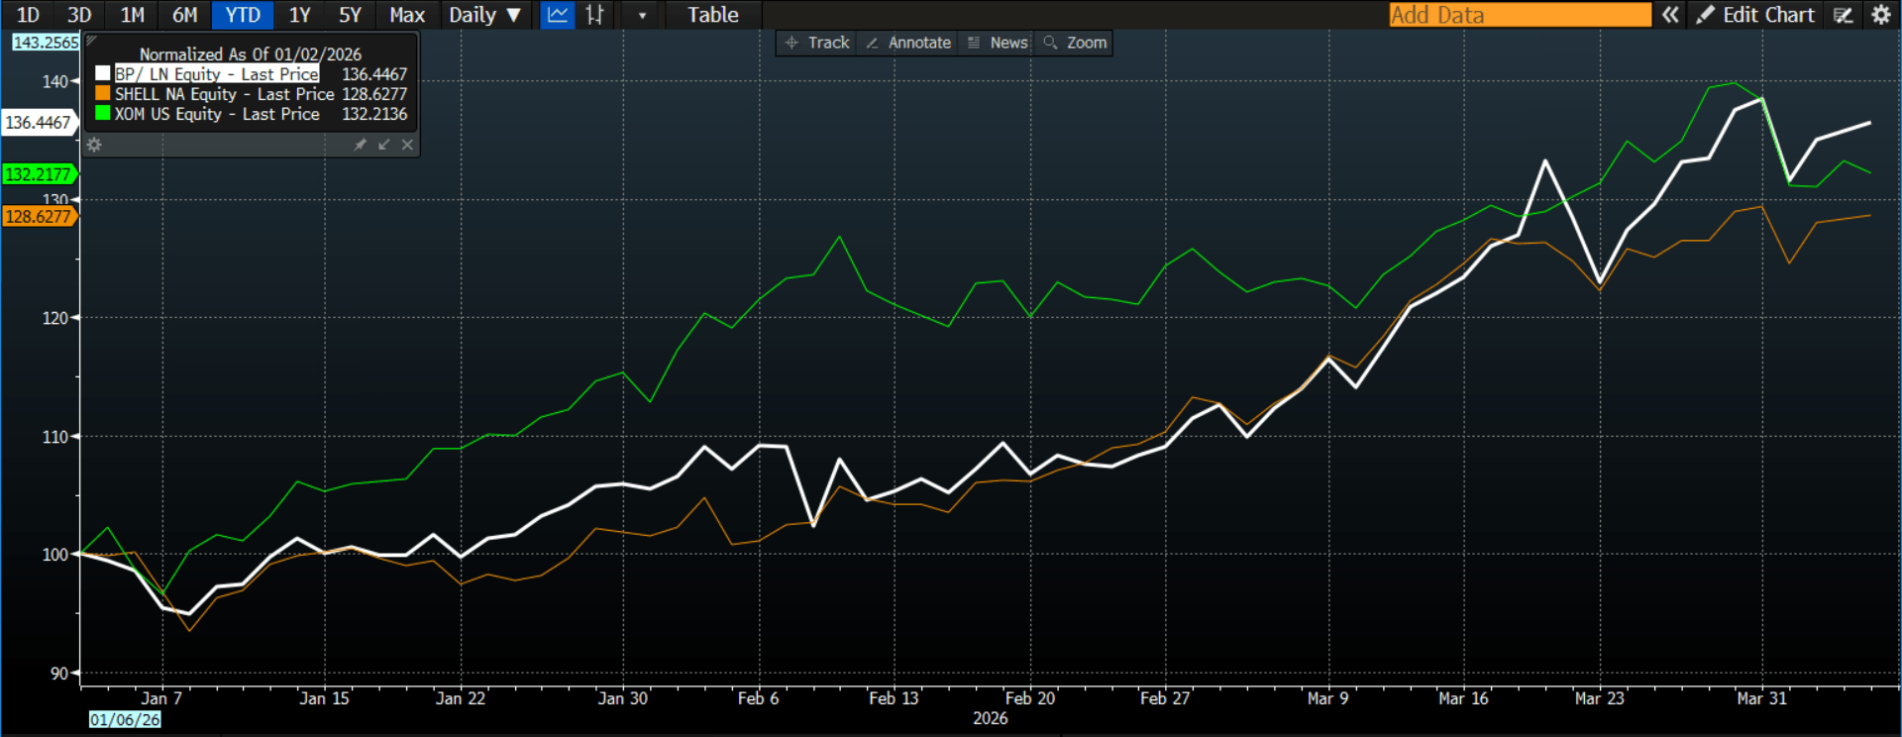1902x737 pixels.
Task: Click the orange SHELL NA Equity swatch
Action: pyautogui.click(x=102, y=93)
